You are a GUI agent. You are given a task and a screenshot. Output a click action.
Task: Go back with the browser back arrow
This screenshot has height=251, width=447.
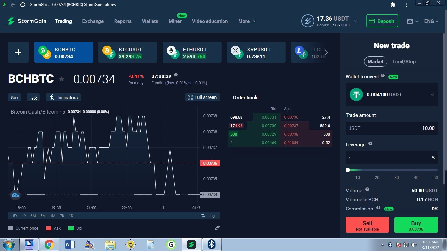(13, 5)
